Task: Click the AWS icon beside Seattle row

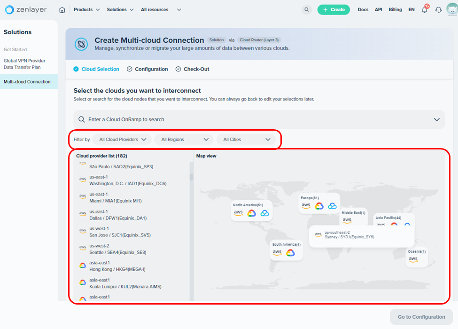Action: coord(83,248)
